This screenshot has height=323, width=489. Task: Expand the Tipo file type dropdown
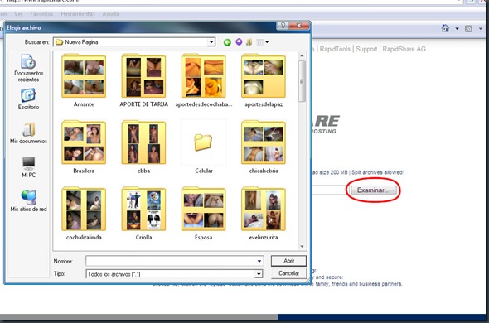point(259,274)
